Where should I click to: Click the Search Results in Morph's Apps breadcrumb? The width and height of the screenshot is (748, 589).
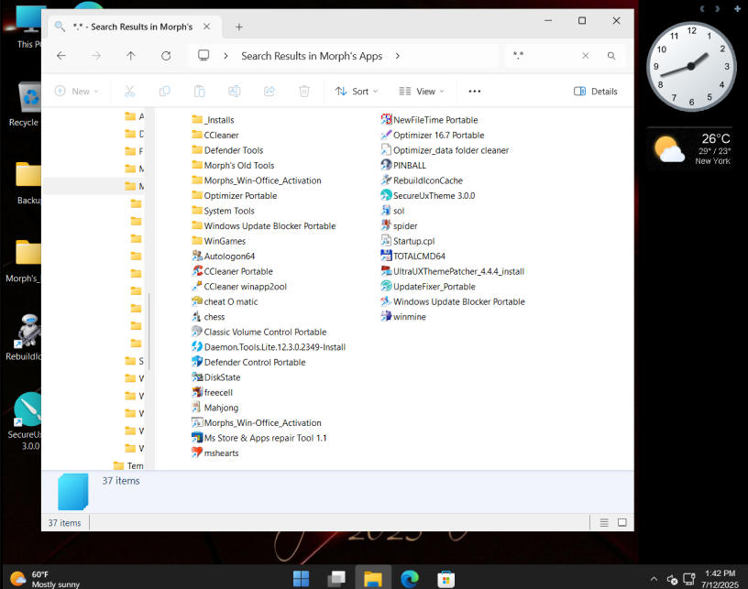click(x=312, y=56)
